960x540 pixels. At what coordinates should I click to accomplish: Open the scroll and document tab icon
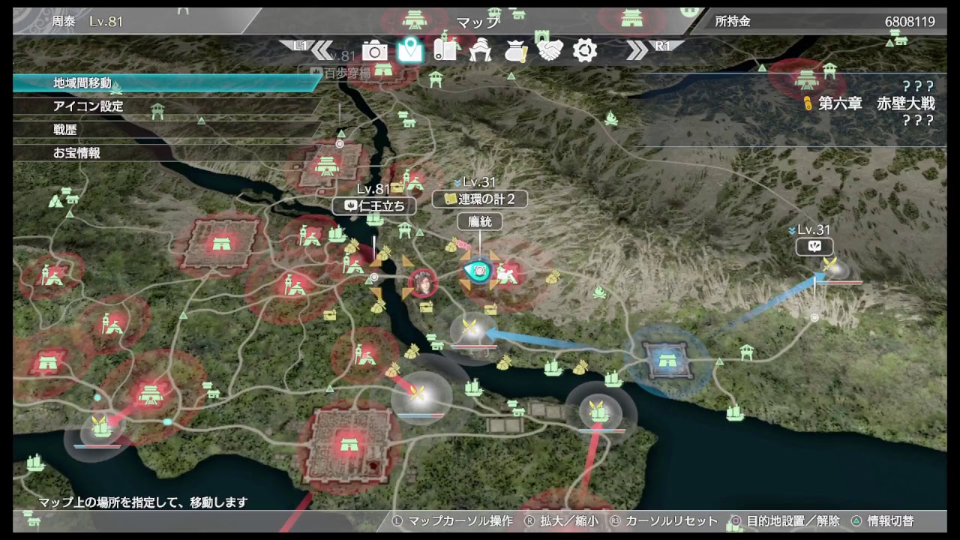445,50
